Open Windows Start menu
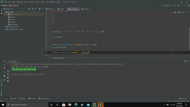The image size is (190, 107). (3, 105)
